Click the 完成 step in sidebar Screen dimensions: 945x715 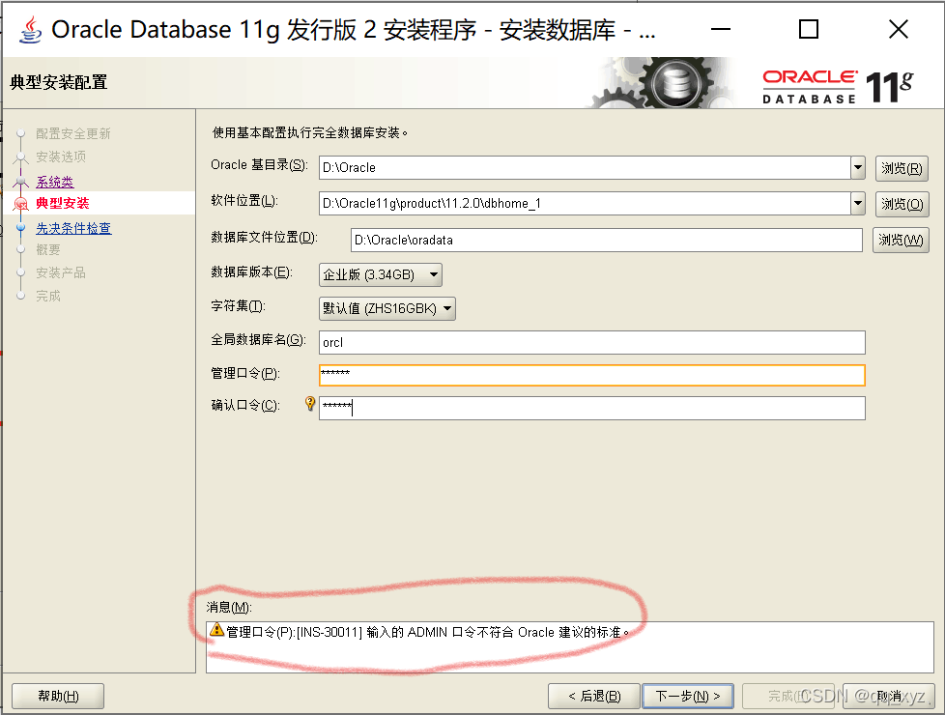(x=48, y=296)
